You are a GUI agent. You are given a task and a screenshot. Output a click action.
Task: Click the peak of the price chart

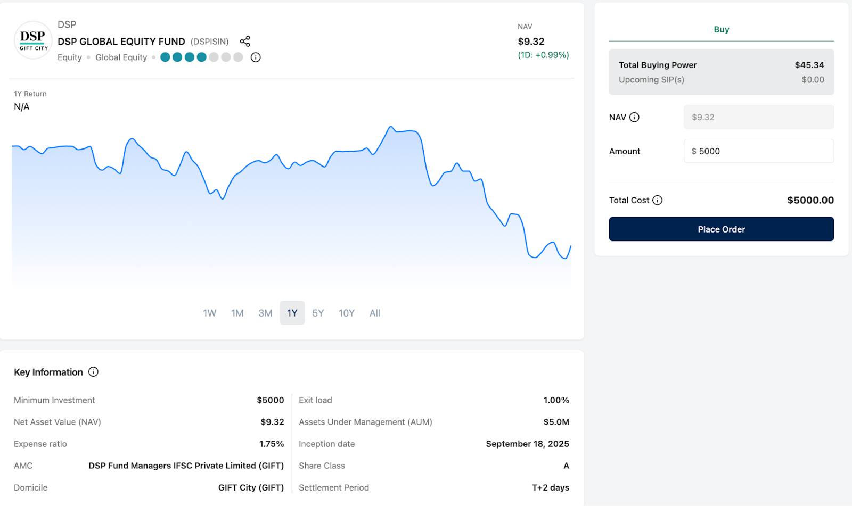pos(391,127)
